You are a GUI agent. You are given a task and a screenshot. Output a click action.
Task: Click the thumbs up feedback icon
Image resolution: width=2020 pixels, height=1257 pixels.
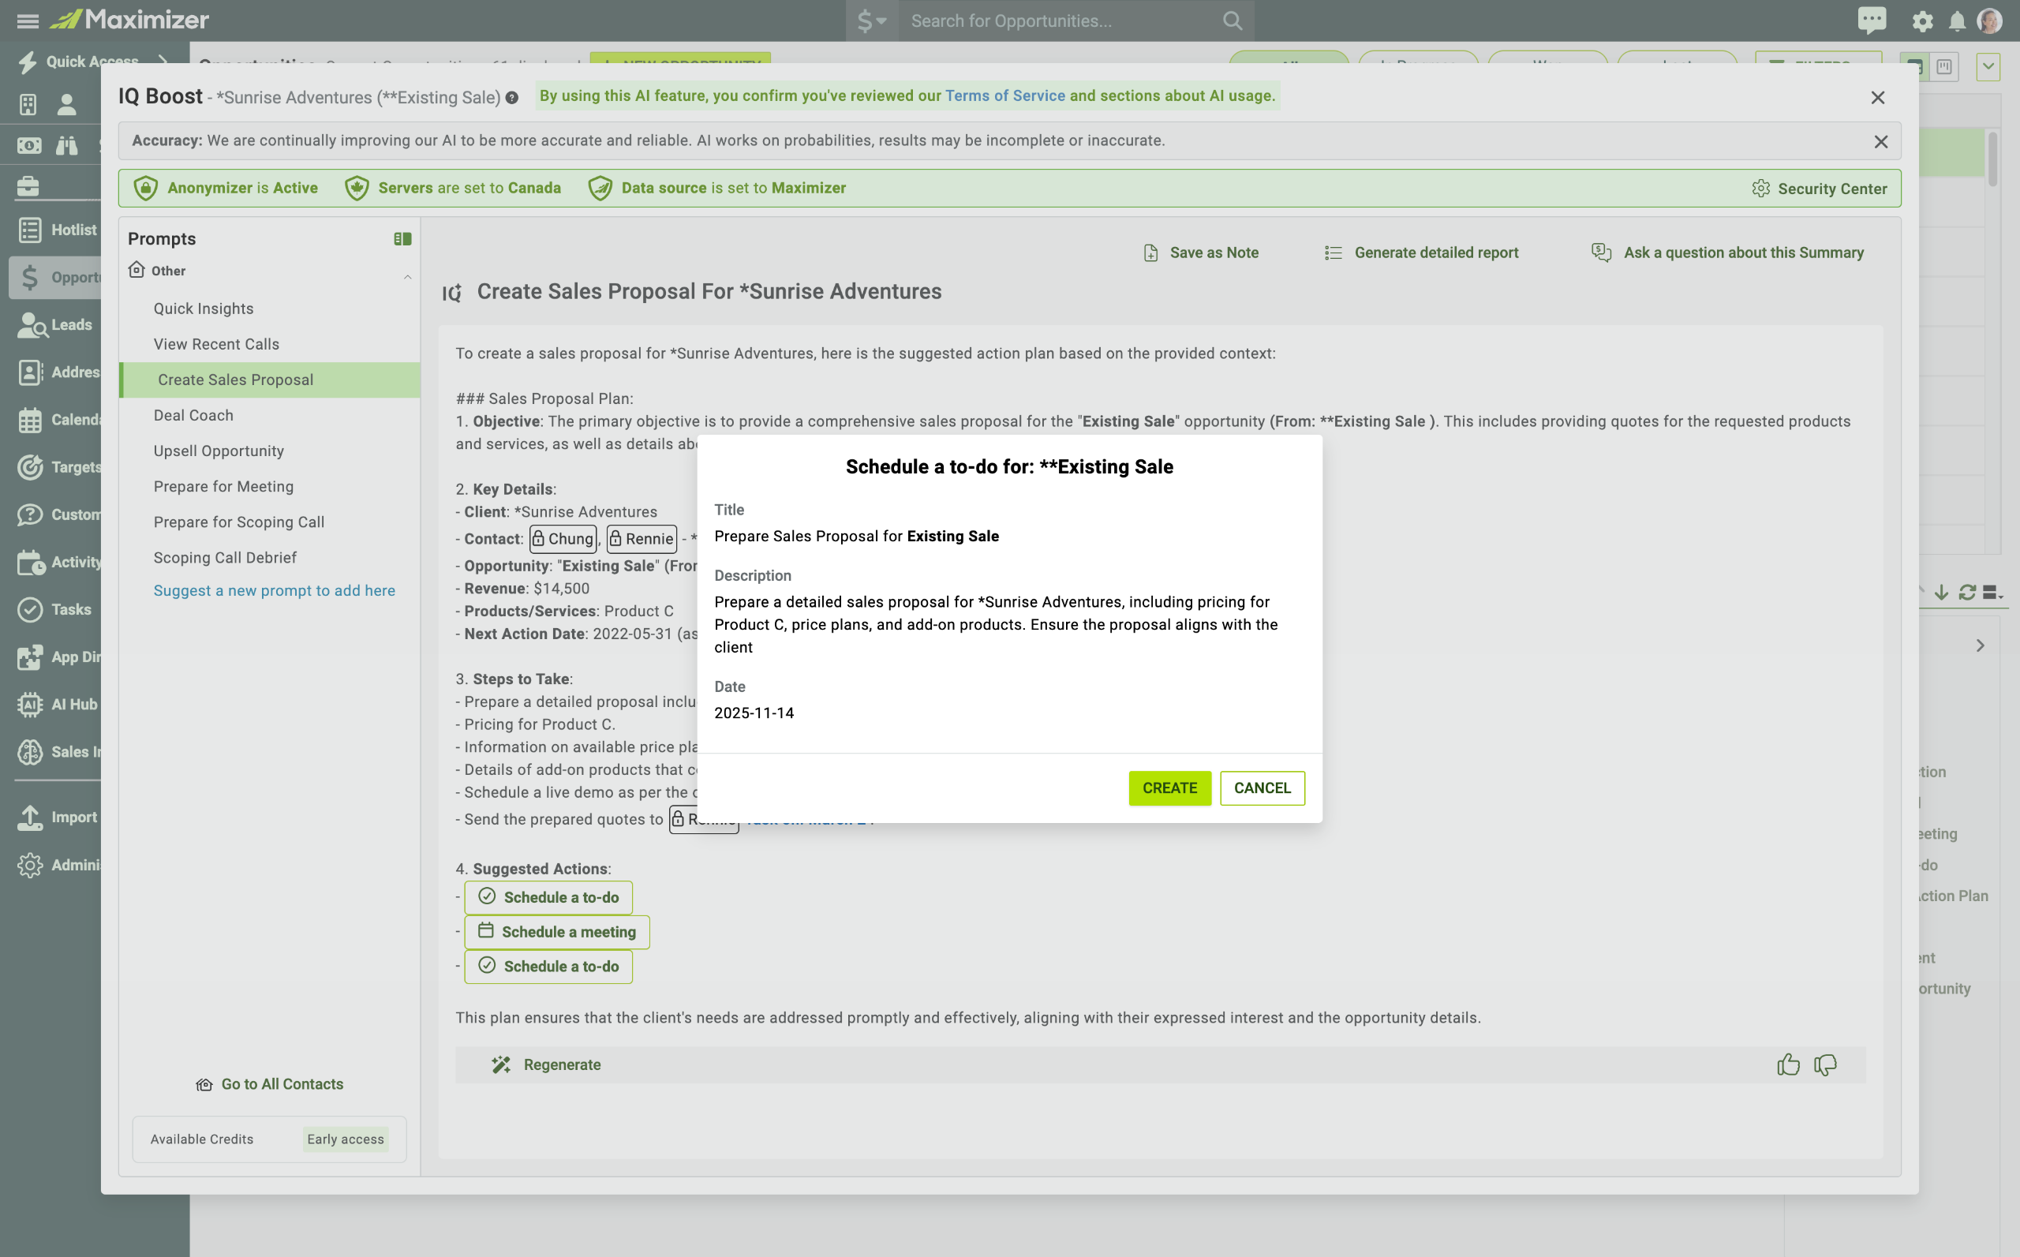(1787, 1064)
